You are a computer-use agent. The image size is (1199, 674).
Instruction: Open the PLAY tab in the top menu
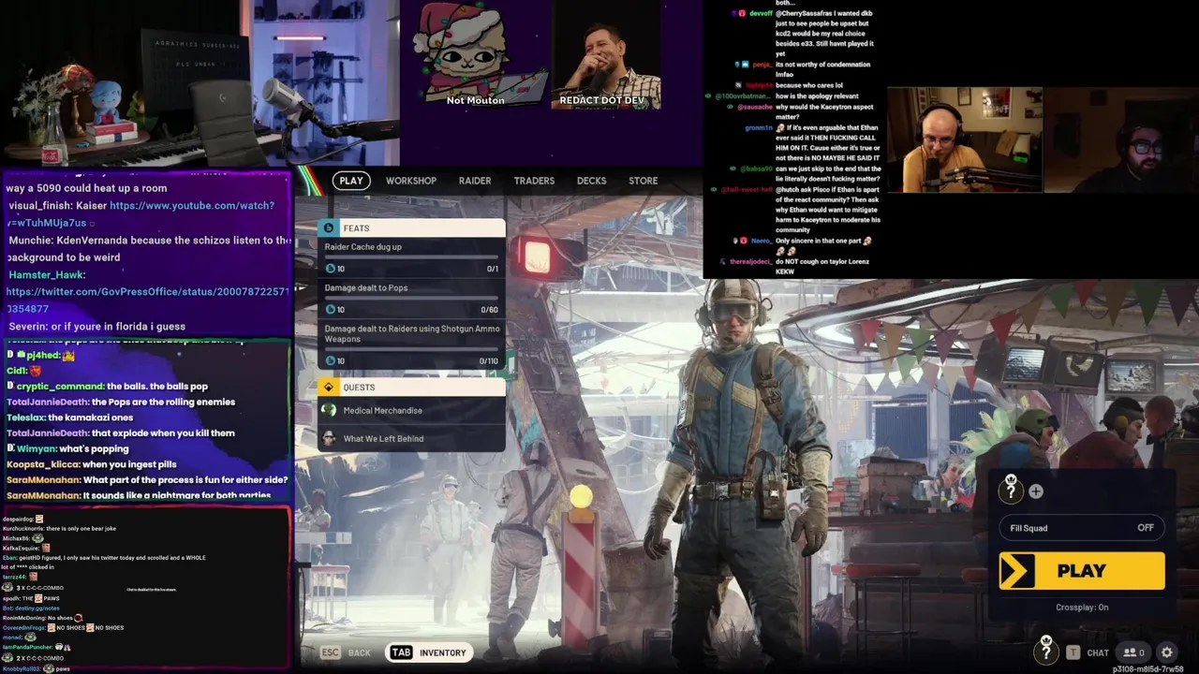pyautogui.click(x=351, y=181)
